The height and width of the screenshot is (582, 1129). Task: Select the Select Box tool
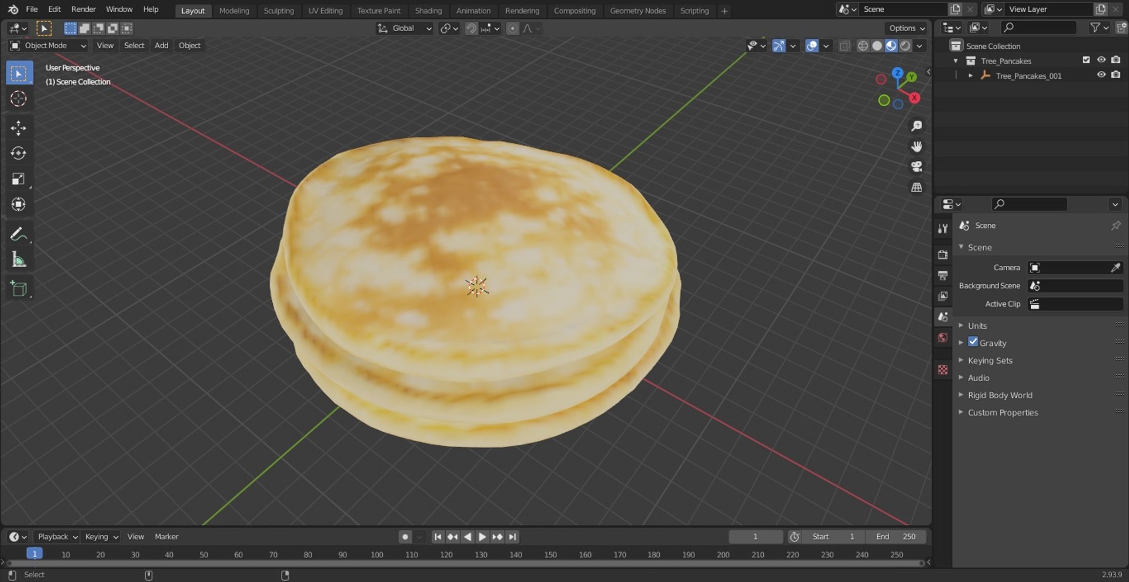coord(19,73)
